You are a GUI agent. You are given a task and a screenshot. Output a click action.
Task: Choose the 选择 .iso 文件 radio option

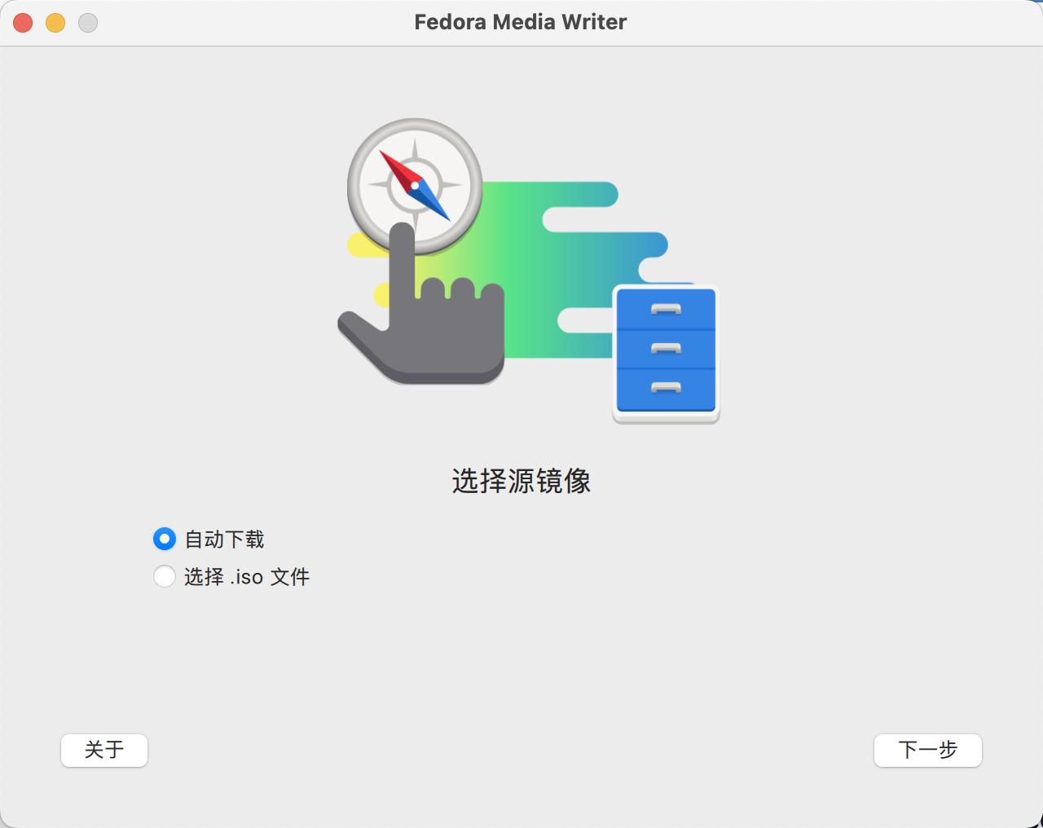click(x=165, y=576)
